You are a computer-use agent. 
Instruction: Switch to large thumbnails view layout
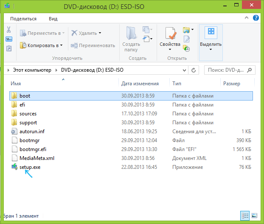click(x=254, y=216)
